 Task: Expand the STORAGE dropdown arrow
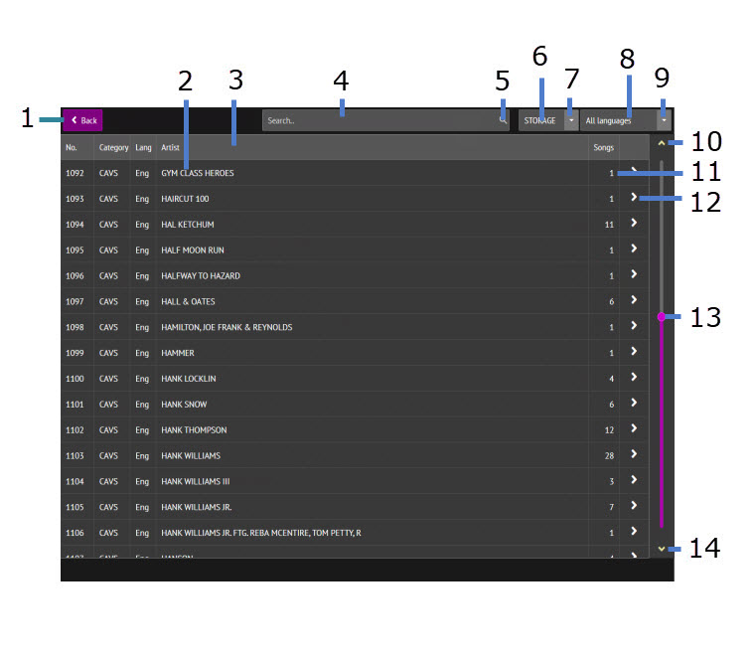[x=571, y=120]
